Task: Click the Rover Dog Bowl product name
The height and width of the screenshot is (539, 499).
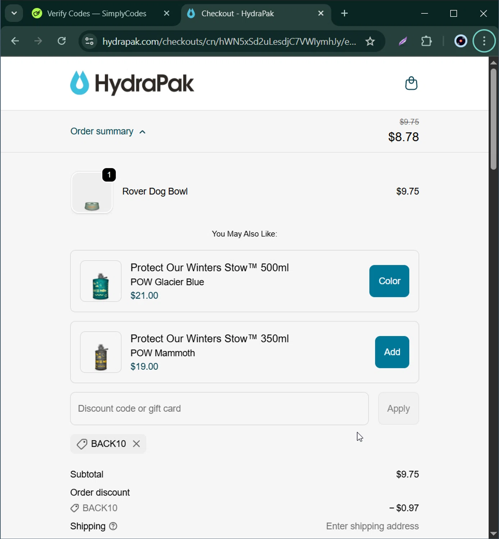Action: [155, 192]
